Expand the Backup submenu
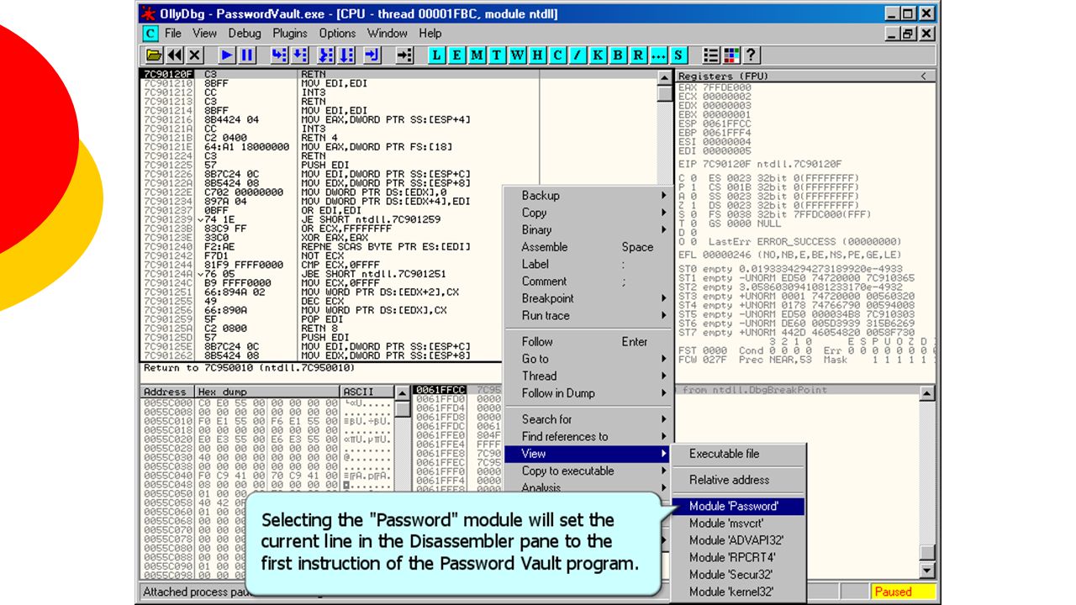The height and width of the screenshot is (605, 1076). click(588, 196)
